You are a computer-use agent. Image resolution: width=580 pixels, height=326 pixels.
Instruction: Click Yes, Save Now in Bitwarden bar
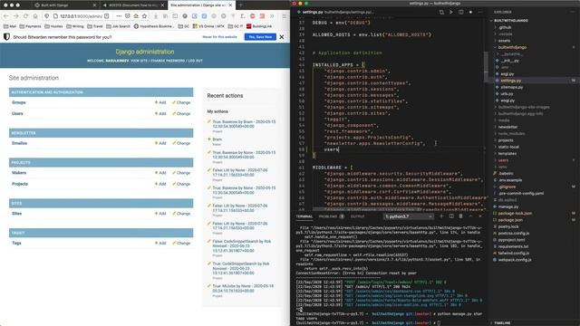(260, 37)
